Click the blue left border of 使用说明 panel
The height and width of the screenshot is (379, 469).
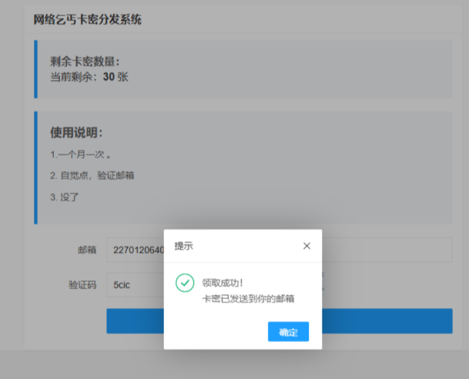click(35, 167)
